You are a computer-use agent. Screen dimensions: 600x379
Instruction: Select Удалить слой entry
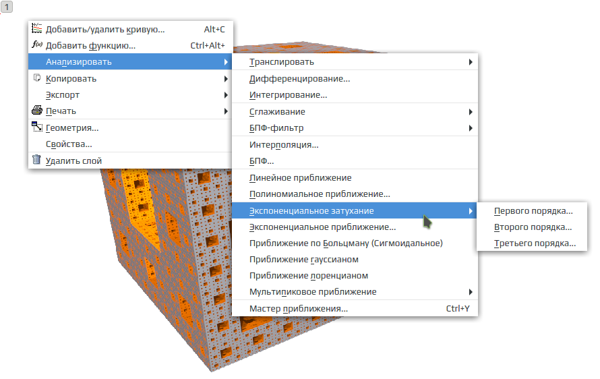click(131, 161)
